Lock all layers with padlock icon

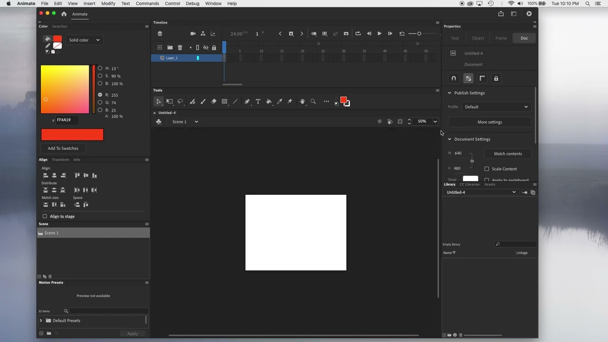pos(214,47)
